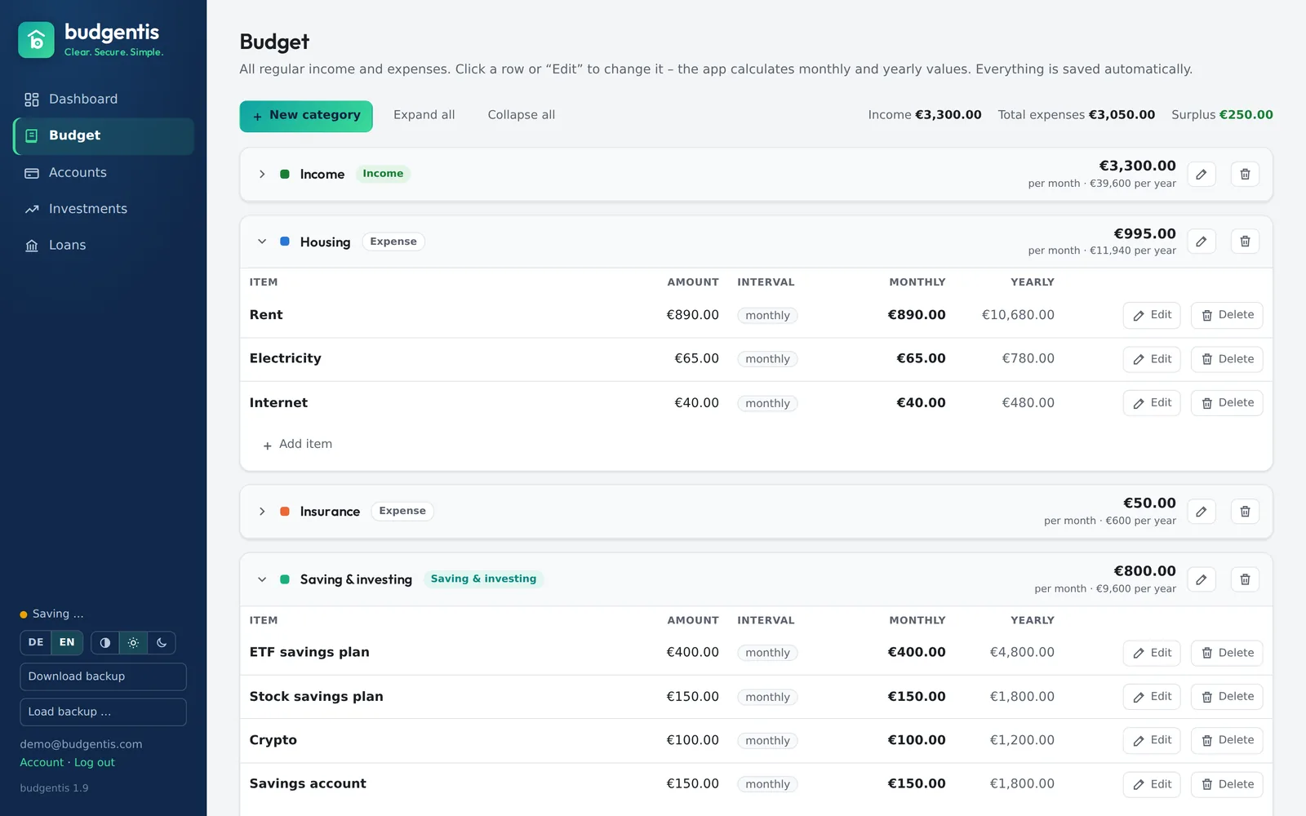Delete the Insurance category trash icon
This screenshot has height=816, width=1306.
(x=1245, y=512)
